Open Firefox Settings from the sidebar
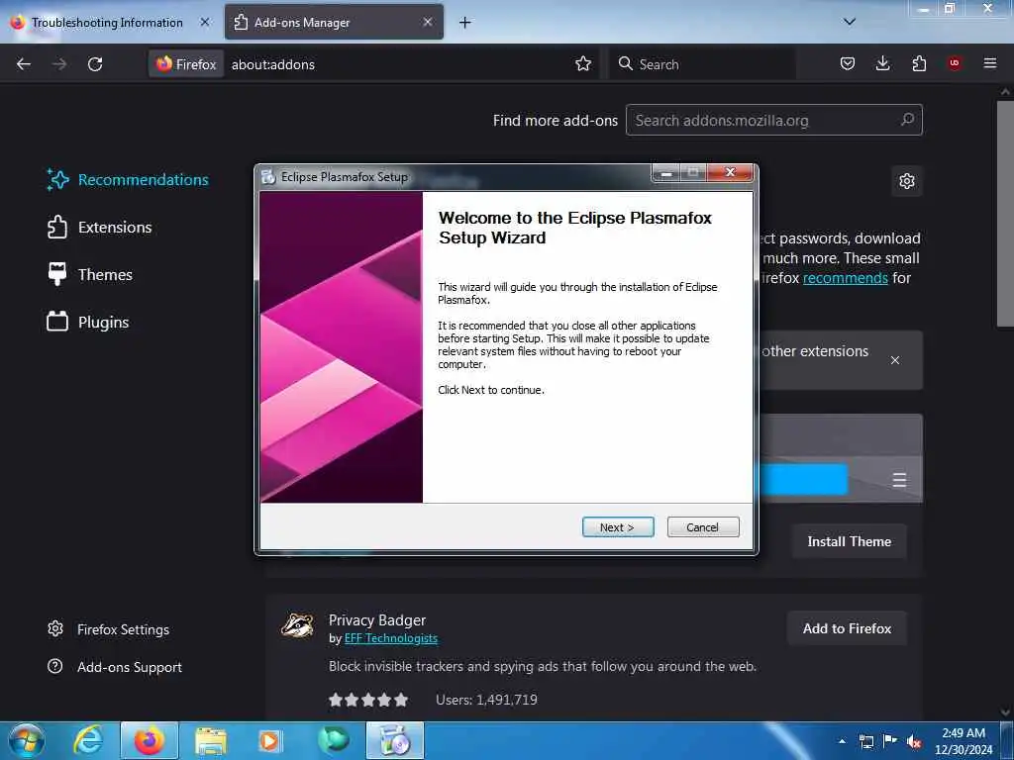Screen dimensions: 1014x760 coord(109,629)
